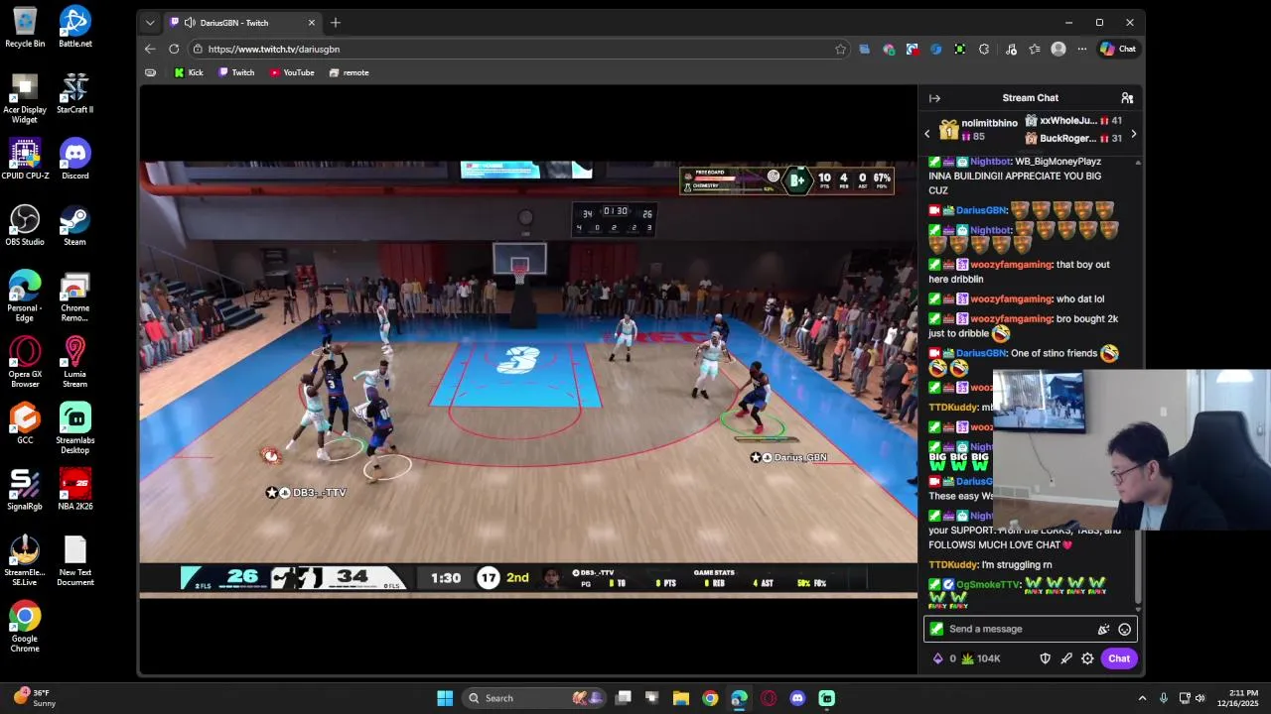This screenshot has width=1271, height=714.
Task: Open the Discord desktop shortcut
Action: (74, 159)
